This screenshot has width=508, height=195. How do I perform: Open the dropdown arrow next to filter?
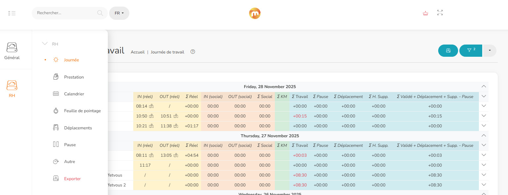(489, 50)
